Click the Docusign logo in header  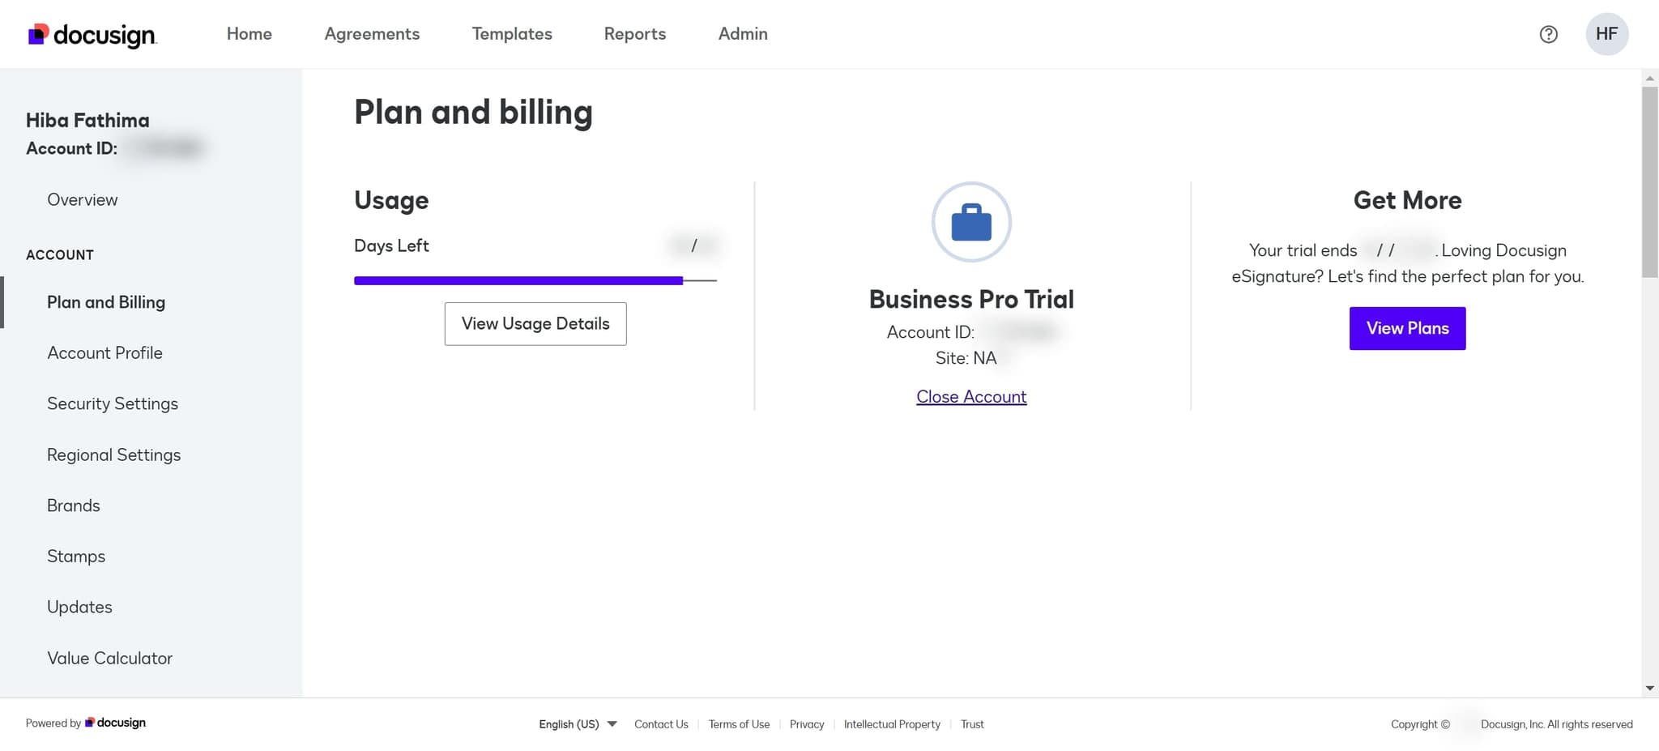point(92,35)
